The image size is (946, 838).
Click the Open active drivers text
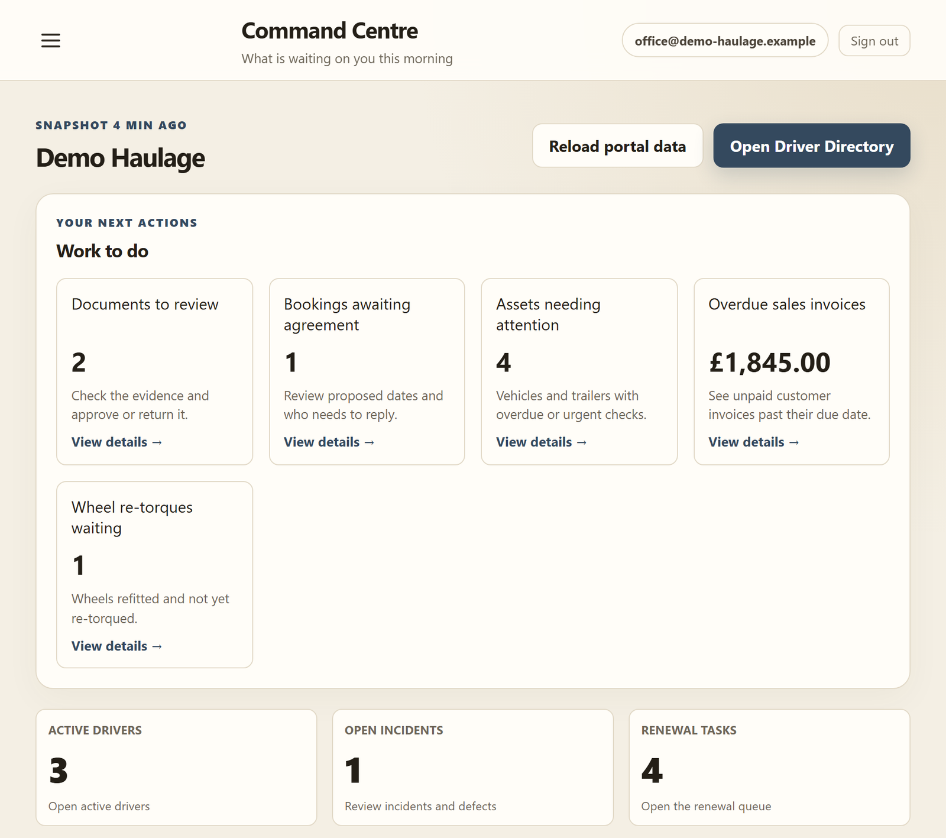[99, 807]
